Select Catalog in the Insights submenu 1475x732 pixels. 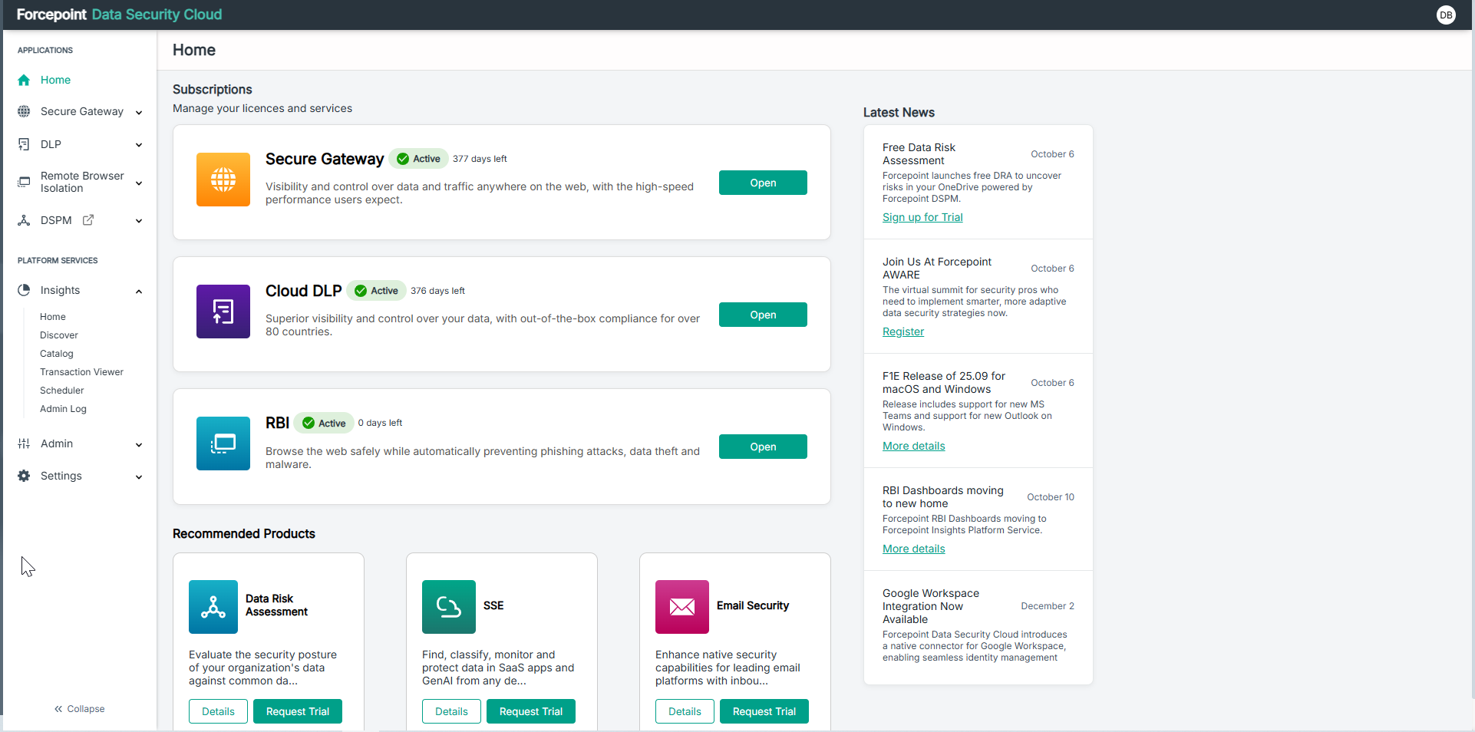click(x=57, y=354)
